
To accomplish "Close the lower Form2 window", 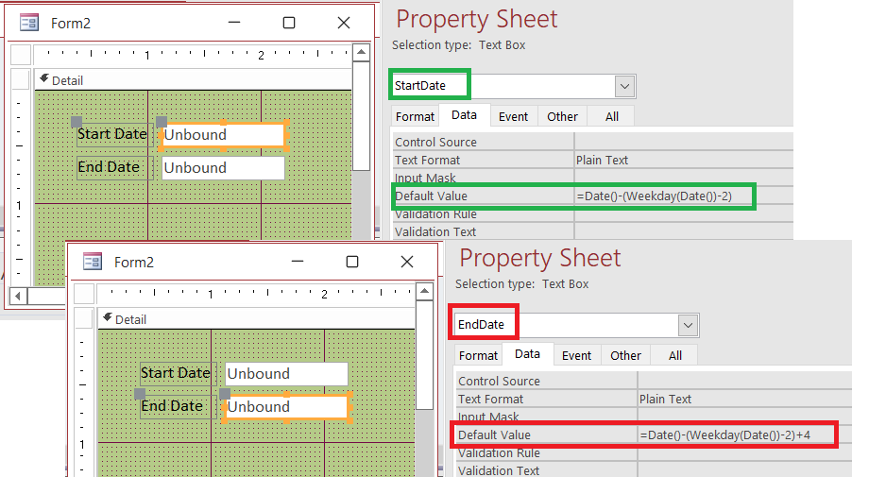I will pos(406,262).
